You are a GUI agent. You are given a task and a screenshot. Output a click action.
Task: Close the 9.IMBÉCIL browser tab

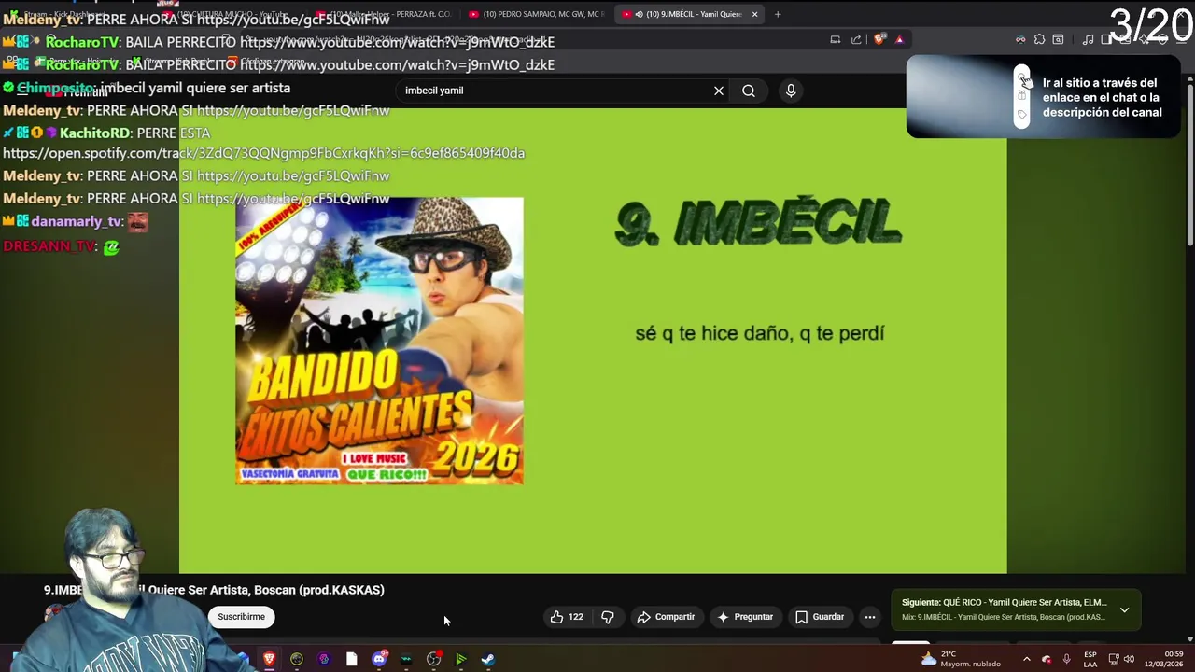(754, 14)
